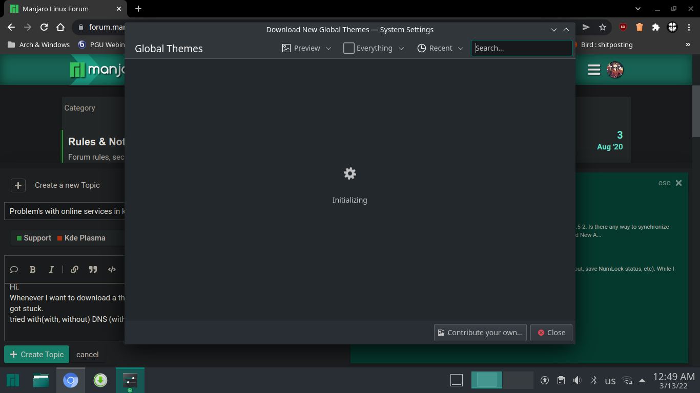Click the Manjaro forum logo
Viewport: 700px width, 393px height.
(x=97, y=70)
